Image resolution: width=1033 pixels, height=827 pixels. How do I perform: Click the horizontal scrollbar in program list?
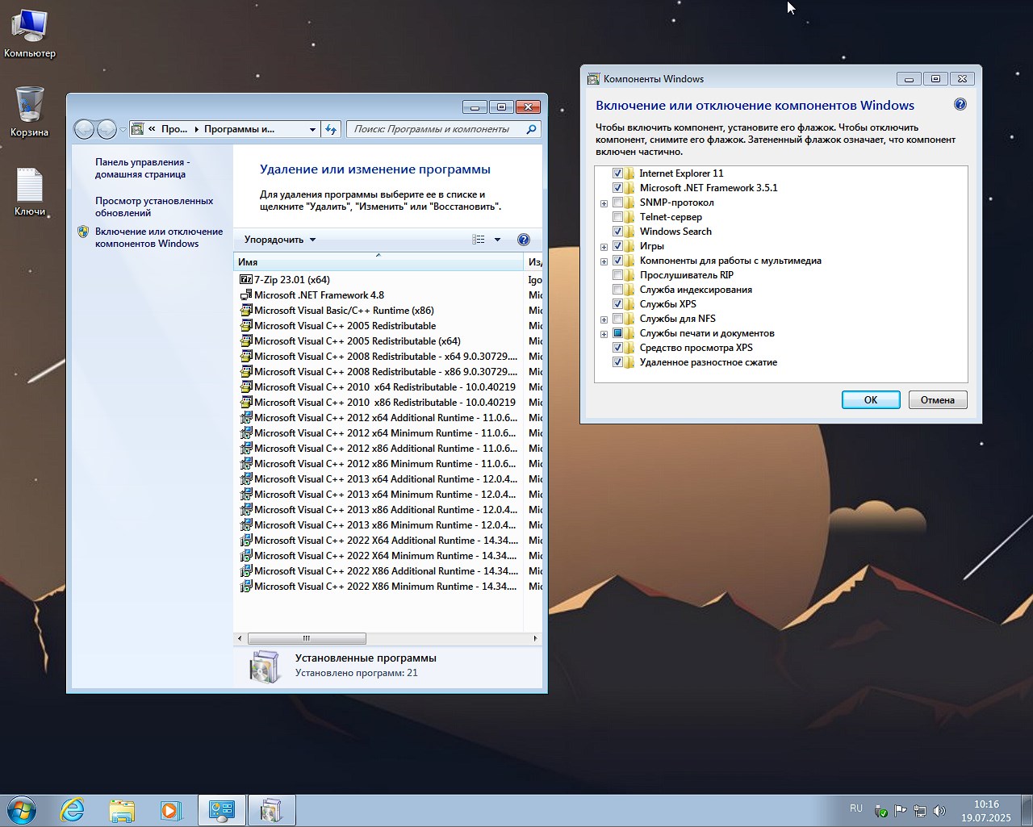307,638
